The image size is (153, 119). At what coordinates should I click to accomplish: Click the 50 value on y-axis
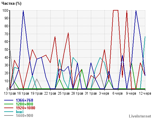[6, 50]
